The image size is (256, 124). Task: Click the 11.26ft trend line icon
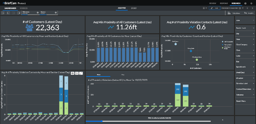pyautogui.click(x=111, y=27)
